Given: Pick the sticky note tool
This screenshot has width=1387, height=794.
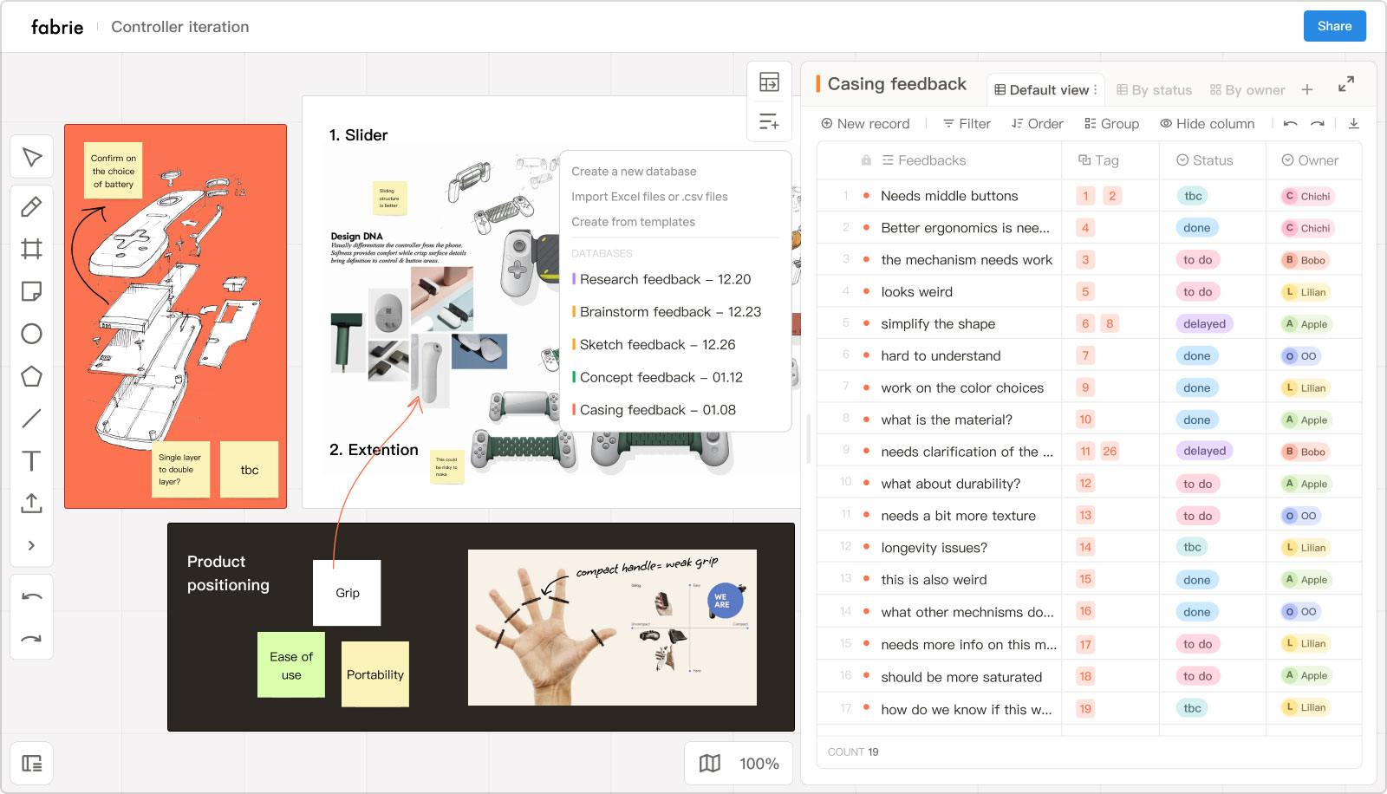Looking at the screenshot, I should [x=31, y=291].
